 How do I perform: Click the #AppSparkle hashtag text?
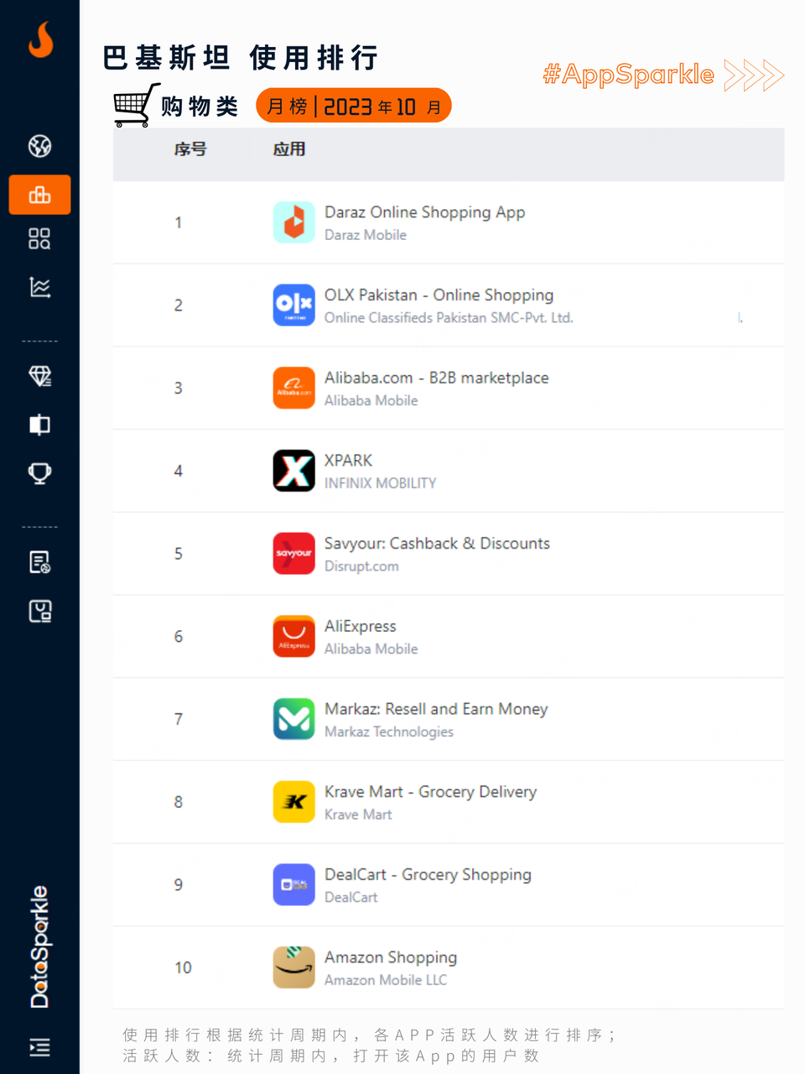pos(628,75)
